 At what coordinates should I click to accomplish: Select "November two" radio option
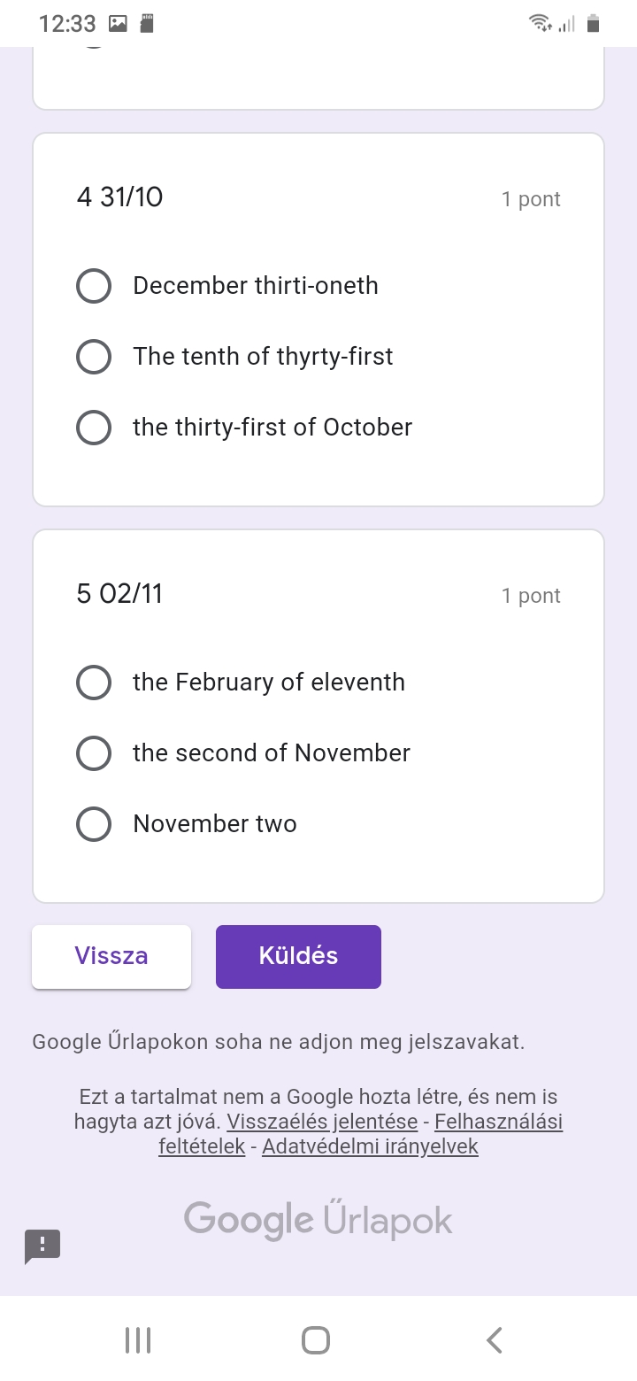[x=94, y=824]
